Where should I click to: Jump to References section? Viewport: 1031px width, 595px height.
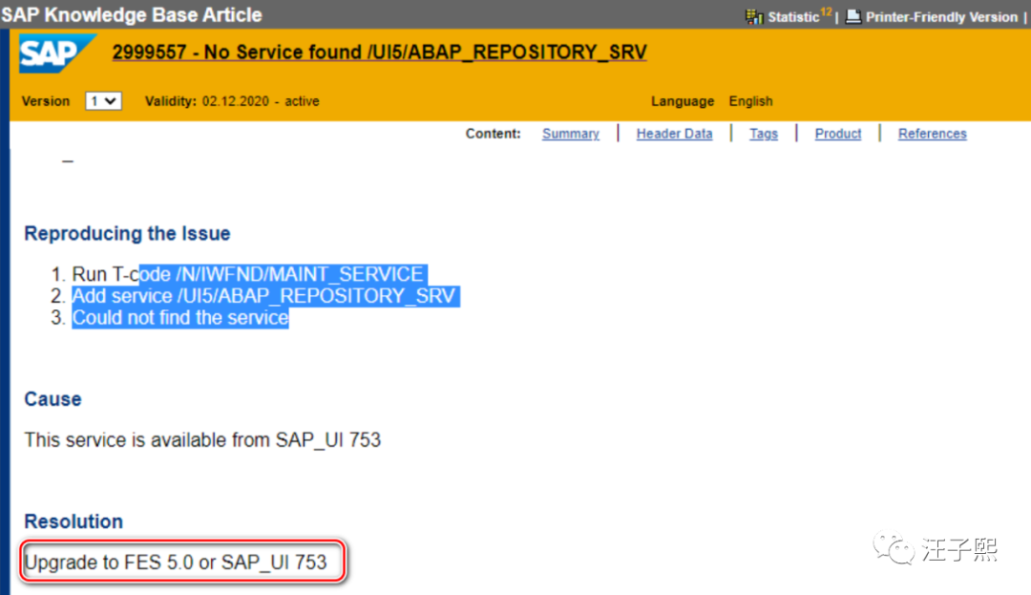click(933, 134)
